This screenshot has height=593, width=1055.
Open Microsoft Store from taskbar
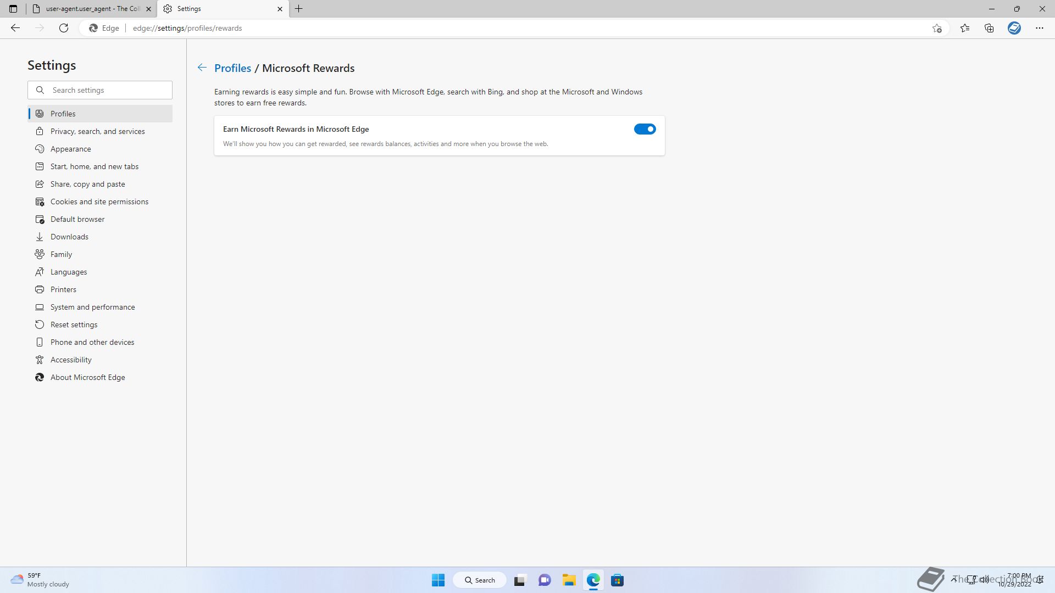pos(617,580)
